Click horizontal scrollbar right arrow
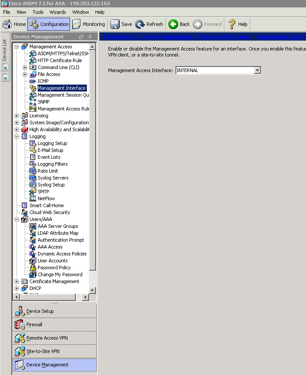The image size is (306, 375). tap(85, 297)
